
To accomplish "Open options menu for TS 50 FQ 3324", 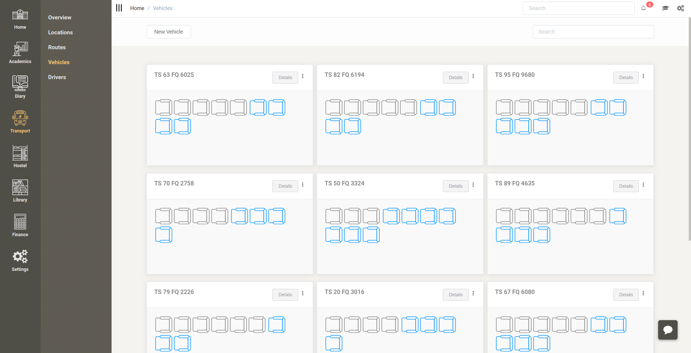I will click(473, 185).
